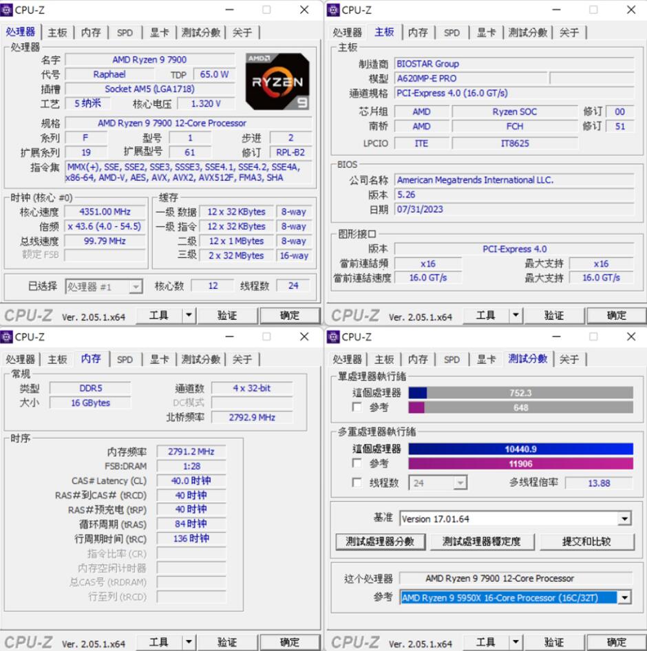
Task: Open SPD tab in mainboard window
Action: (x=452, y=32)
